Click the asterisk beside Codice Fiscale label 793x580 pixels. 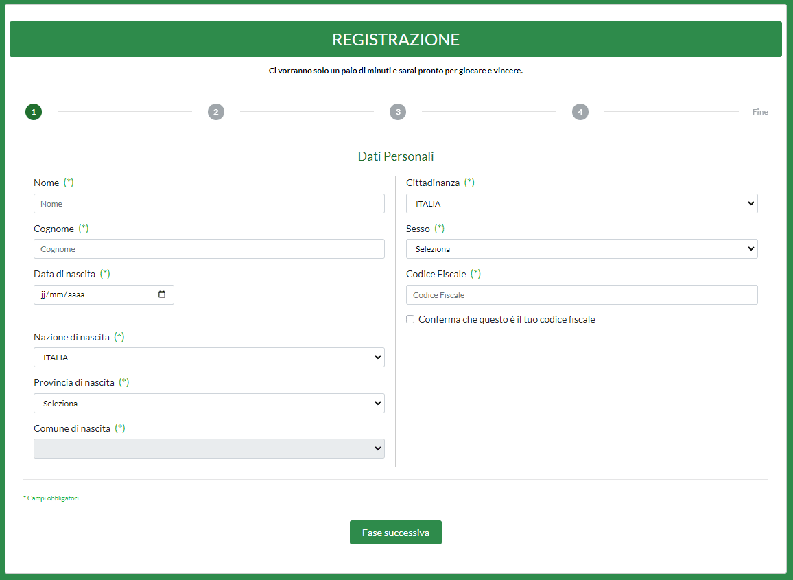475,274
